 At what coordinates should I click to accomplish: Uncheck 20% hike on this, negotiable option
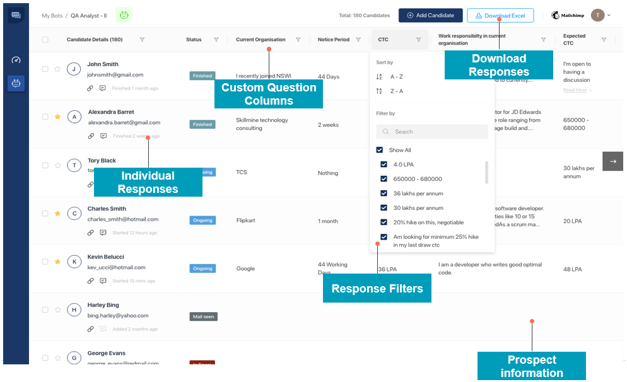pyautogui.click(x=384, y=222)
